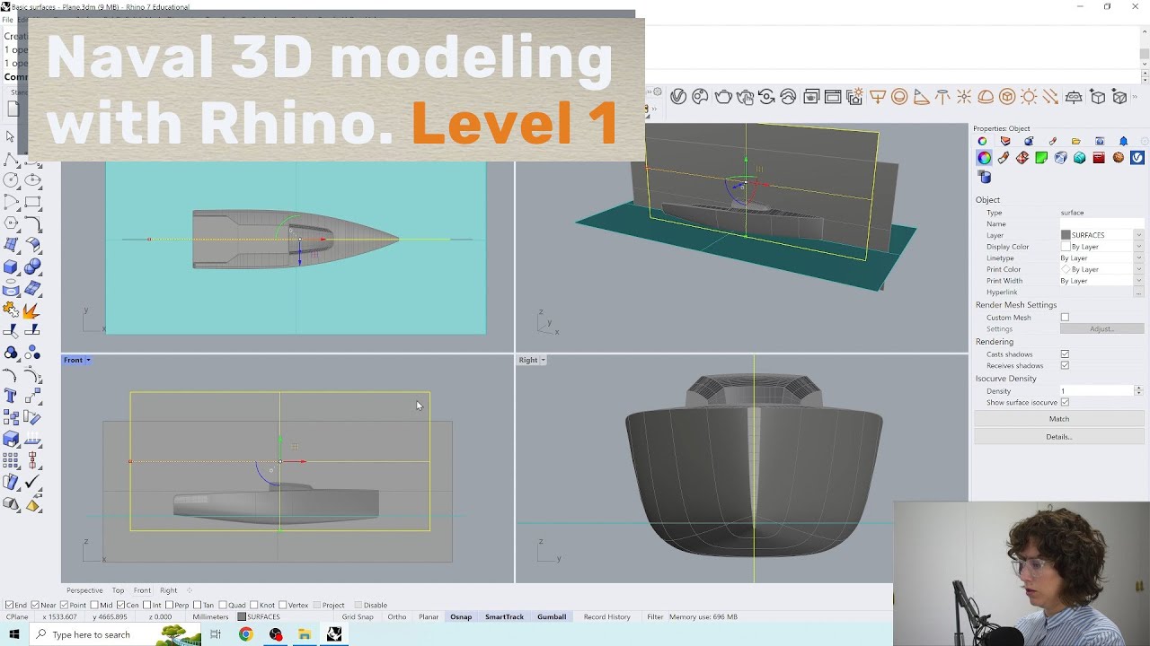The image size is (1150, 646).
Task: Click the layer color swatch beside SURFACES in Properties
Action: point(1066,235)
